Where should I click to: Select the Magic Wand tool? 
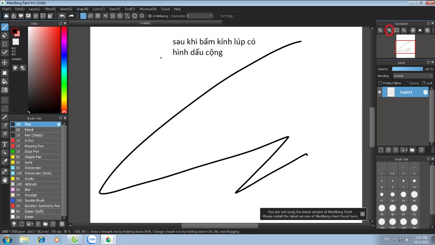(5, 117)
